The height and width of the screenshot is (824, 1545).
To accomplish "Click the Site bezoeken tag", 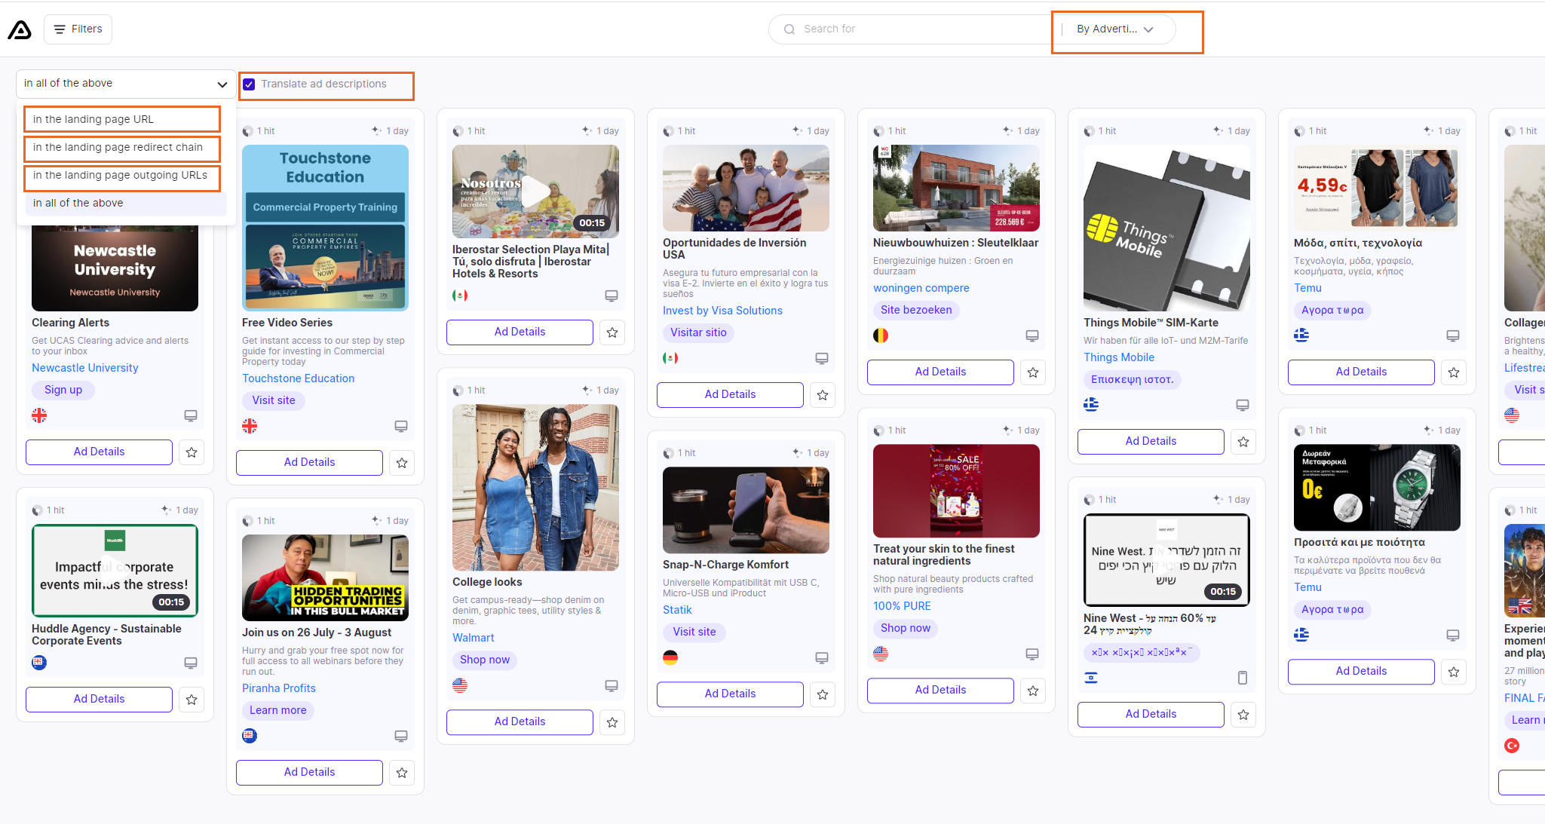I will click(x=916, y=310).
